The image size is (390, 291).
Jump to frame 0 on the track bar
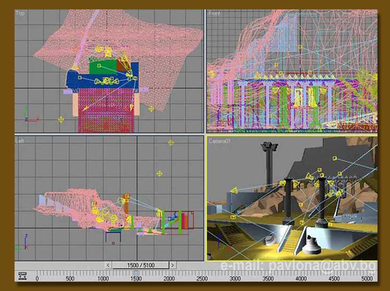coord(37,279)
